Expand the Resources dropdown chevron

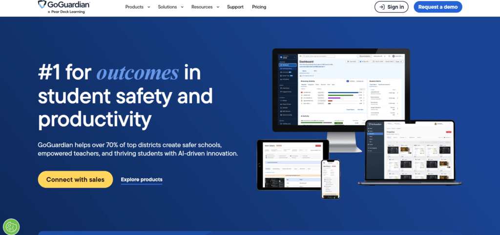tap(218, 7)
